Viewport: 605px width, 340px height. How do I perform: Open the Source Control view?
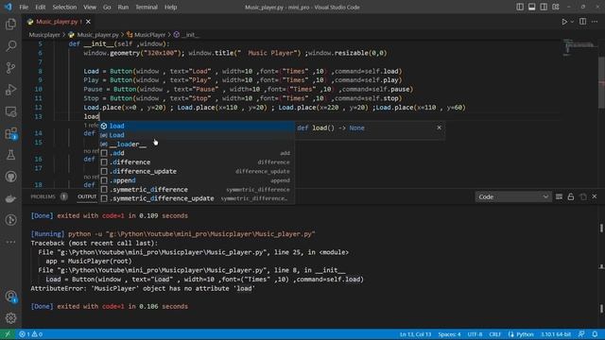pos(10,68)
